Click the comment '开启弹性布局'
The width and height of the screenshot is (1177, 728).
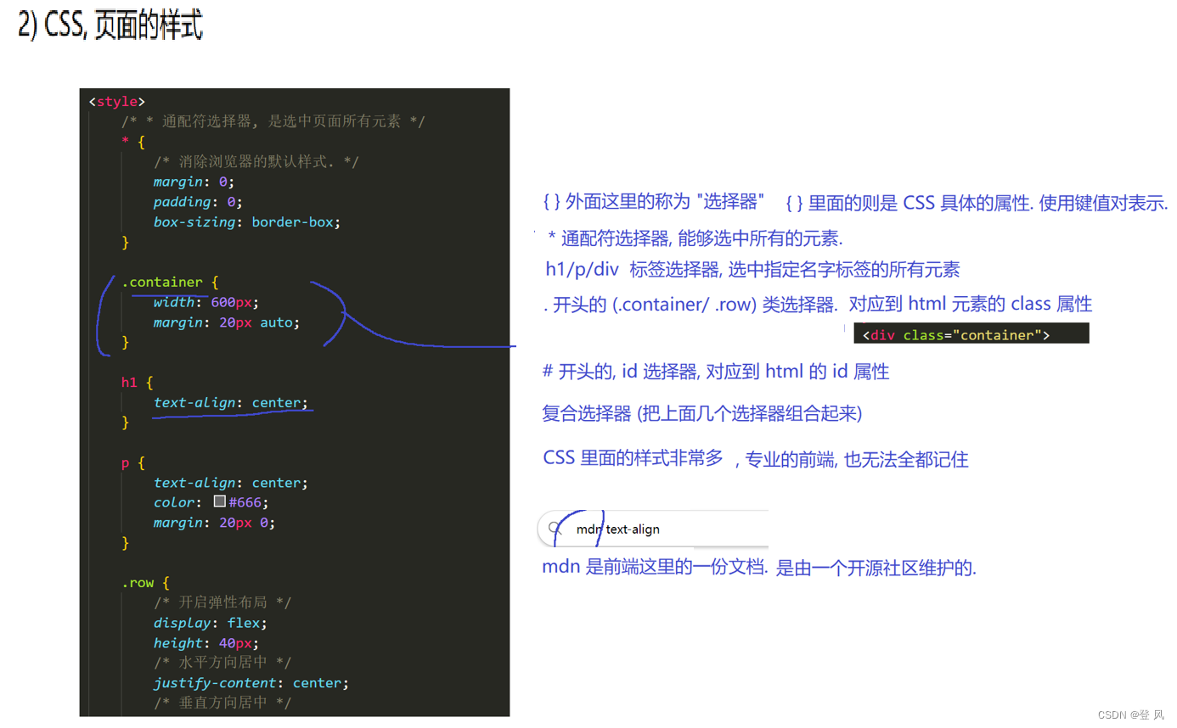[x=222, y=602]
